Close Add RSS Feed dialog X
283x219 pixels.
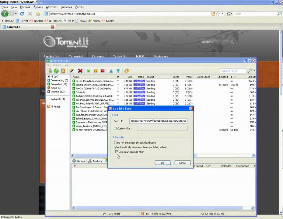191,108
